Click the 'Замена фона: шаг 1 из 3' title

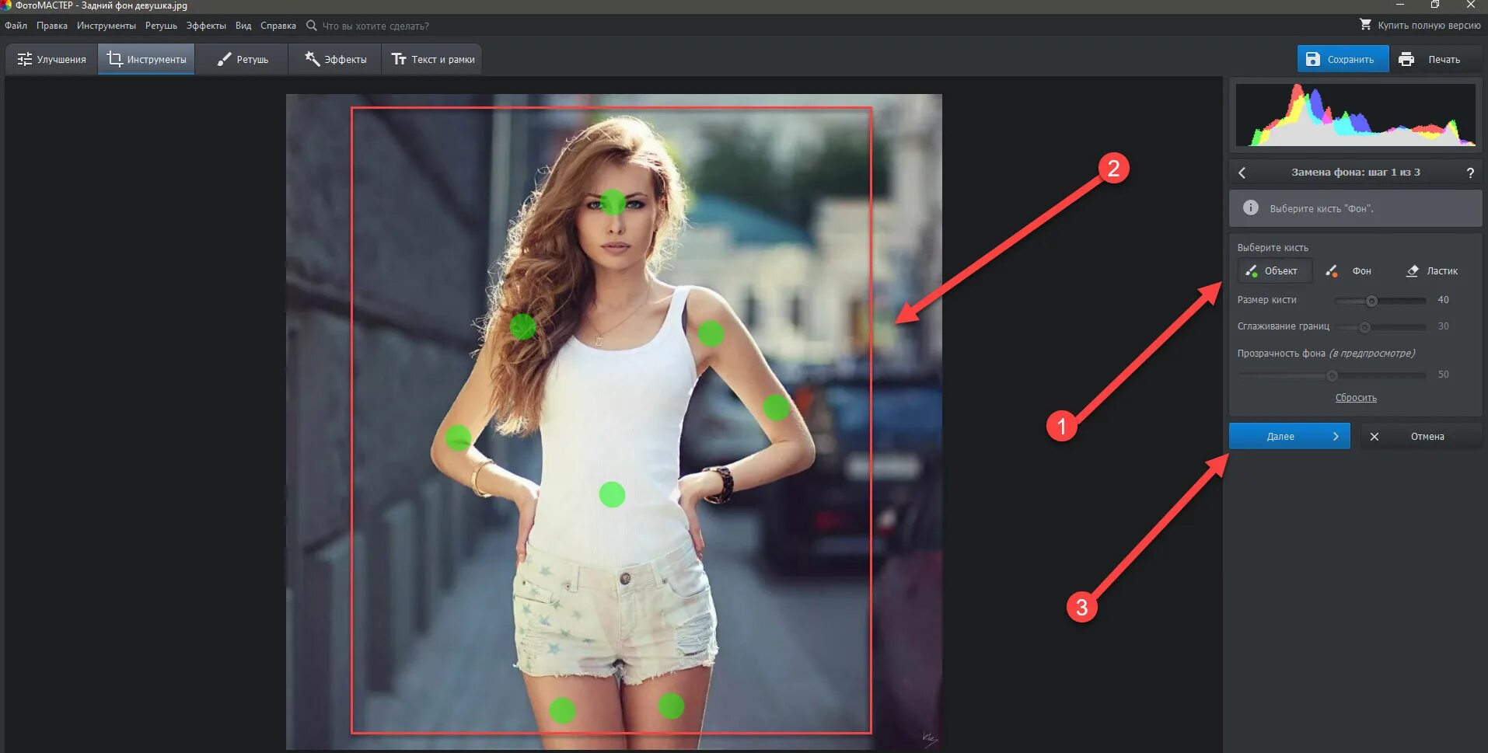[1355, 173]
